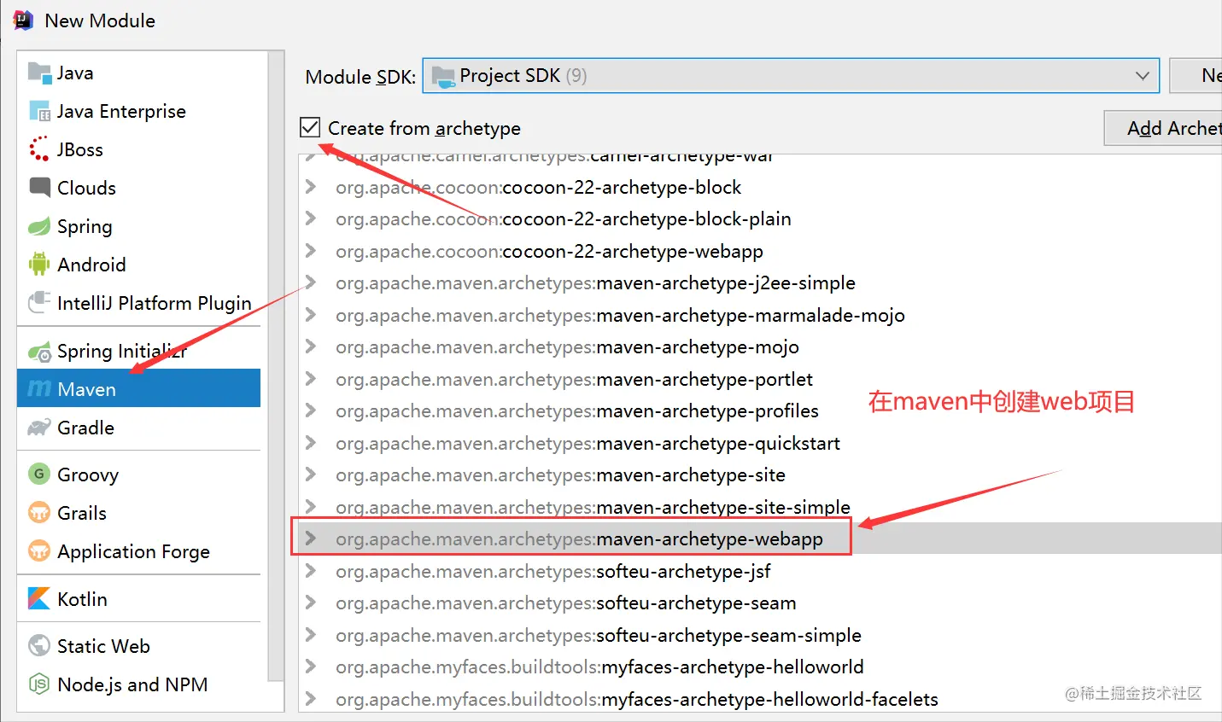Expand the myfaces-archetype-helloworld-facelets node
Screen dimensions: 1222x722
coord(311,699)
